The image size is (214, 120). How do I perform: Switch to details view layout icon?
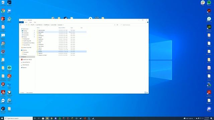(145, 93)
